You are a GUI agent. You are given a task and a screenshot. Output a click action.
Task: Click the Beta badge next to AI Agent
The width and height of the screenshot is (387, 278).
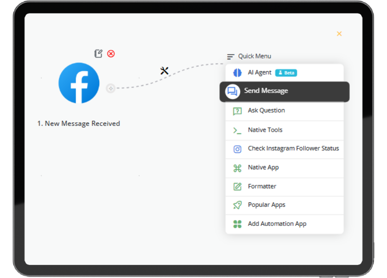[x=286, y=73]
